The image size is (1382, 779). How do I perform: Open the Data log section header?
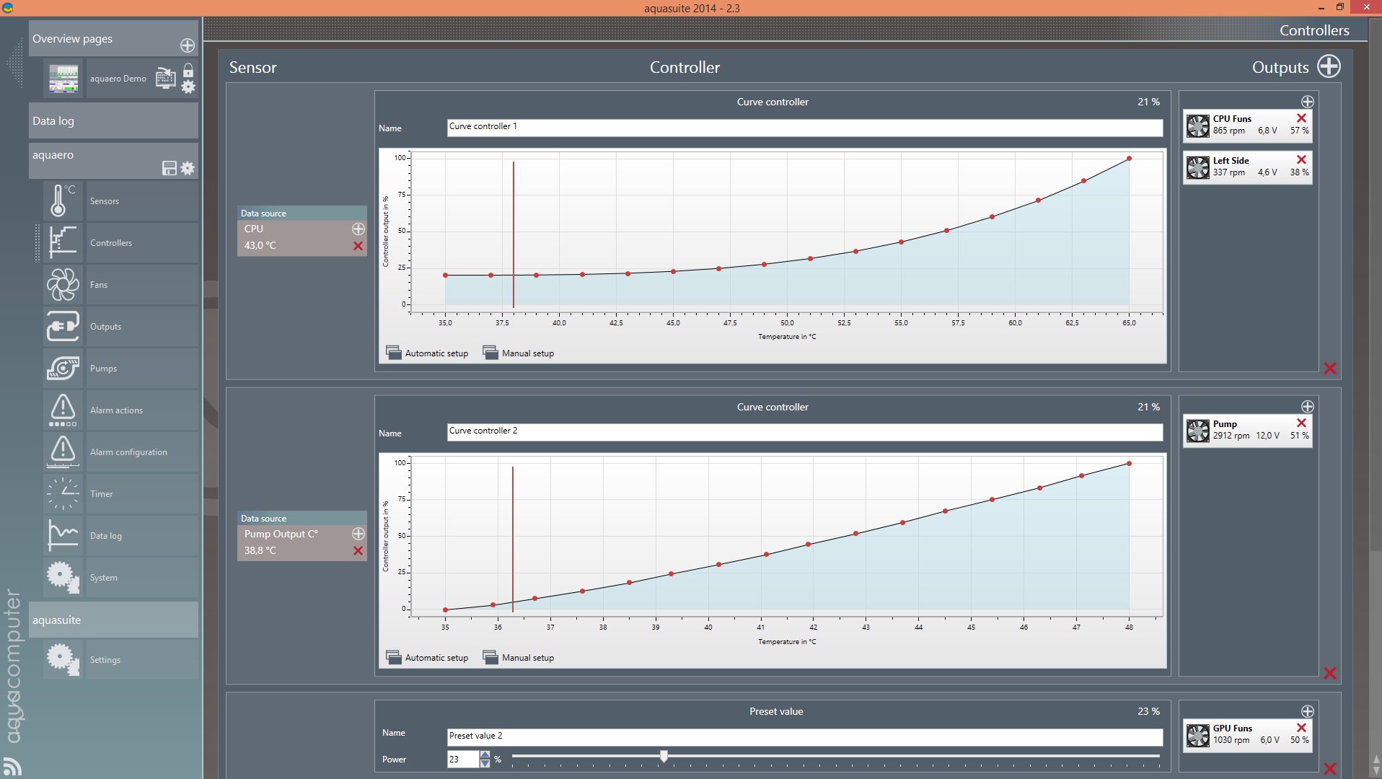click(x=113, y=120)
